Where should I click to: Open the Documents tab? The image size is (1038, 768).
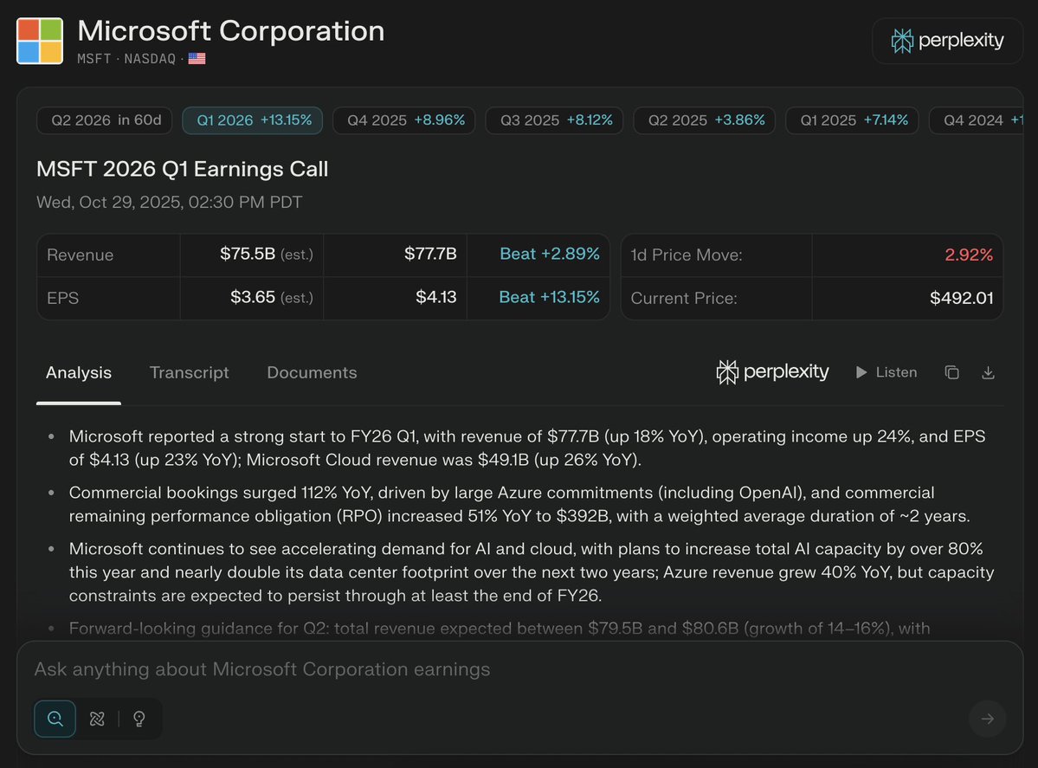[312, 372]
